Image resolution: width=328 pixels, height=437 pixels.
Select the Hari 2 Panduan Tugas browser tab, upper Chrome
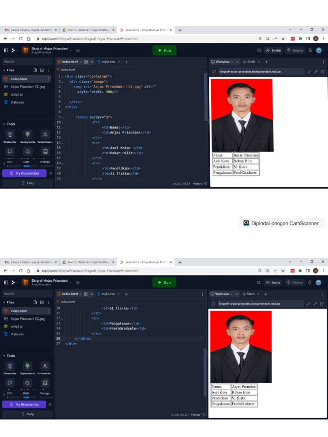(x=88, y=30)
